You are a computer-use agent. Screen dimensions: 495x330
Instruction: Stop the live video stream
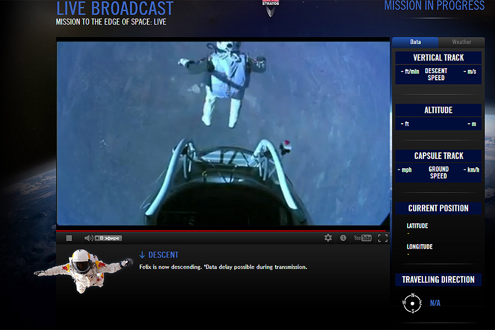[69, 238]
